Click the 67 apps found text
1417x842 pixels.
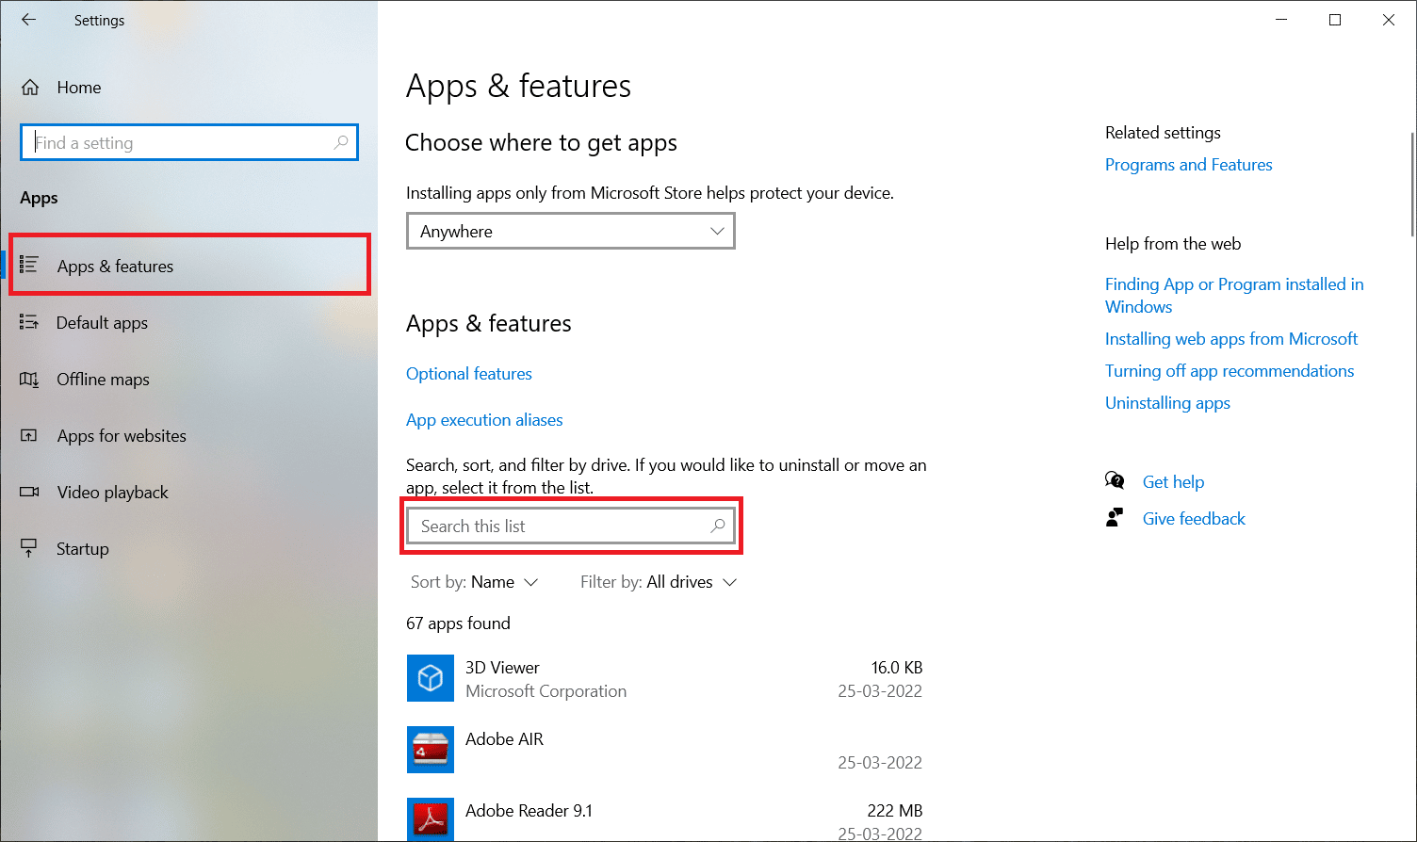pyautogui.click(x=458, y=623)
